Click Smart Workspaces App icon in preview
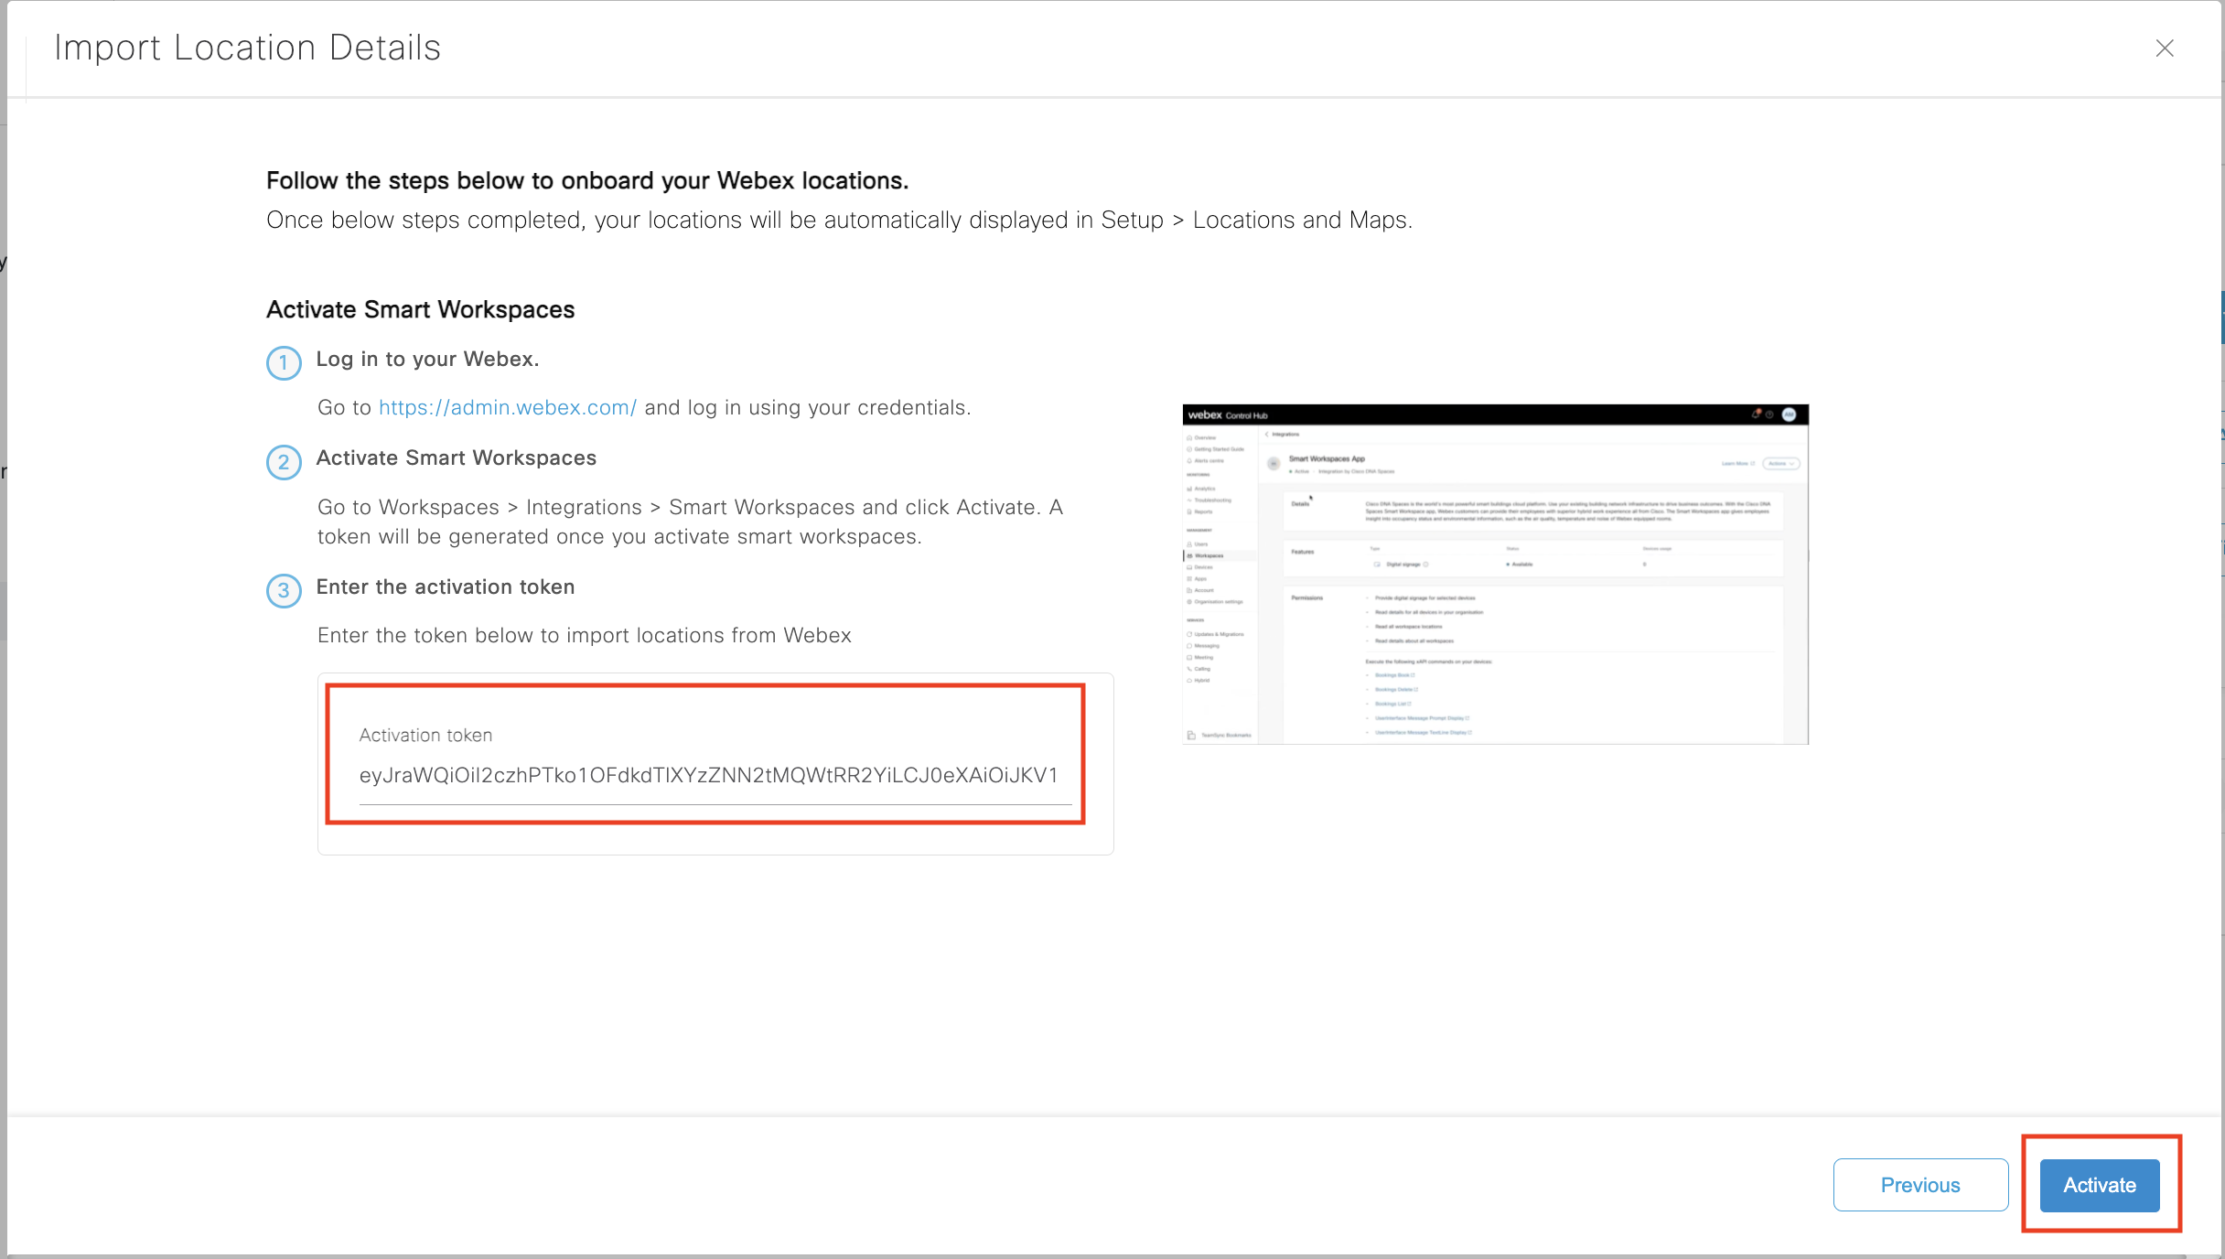2225x1259 pixels. (x=1274, y=464)
